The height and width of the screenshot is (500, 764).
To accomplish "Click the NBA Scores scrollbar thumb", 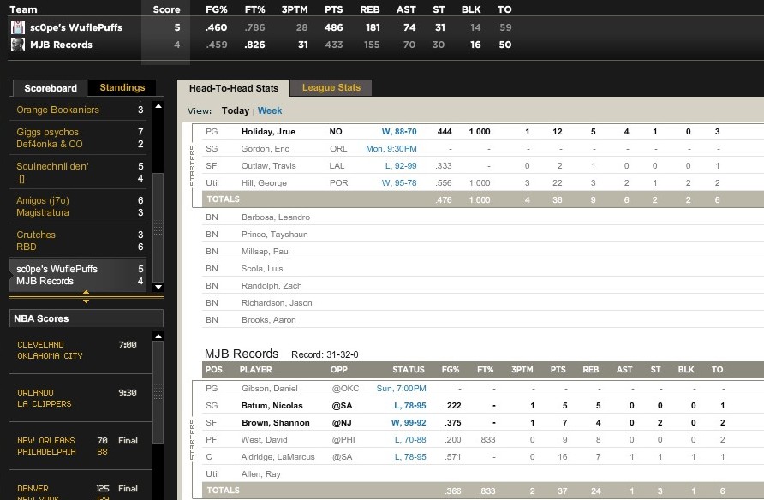I will [x=158, y=392].
